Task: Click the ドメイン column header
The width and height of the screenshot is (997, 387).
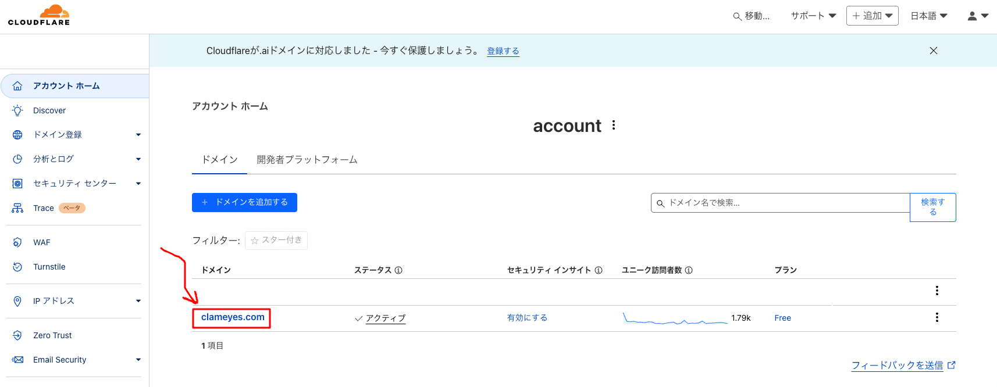Action: pyautogui.click(x=216, y=270)
